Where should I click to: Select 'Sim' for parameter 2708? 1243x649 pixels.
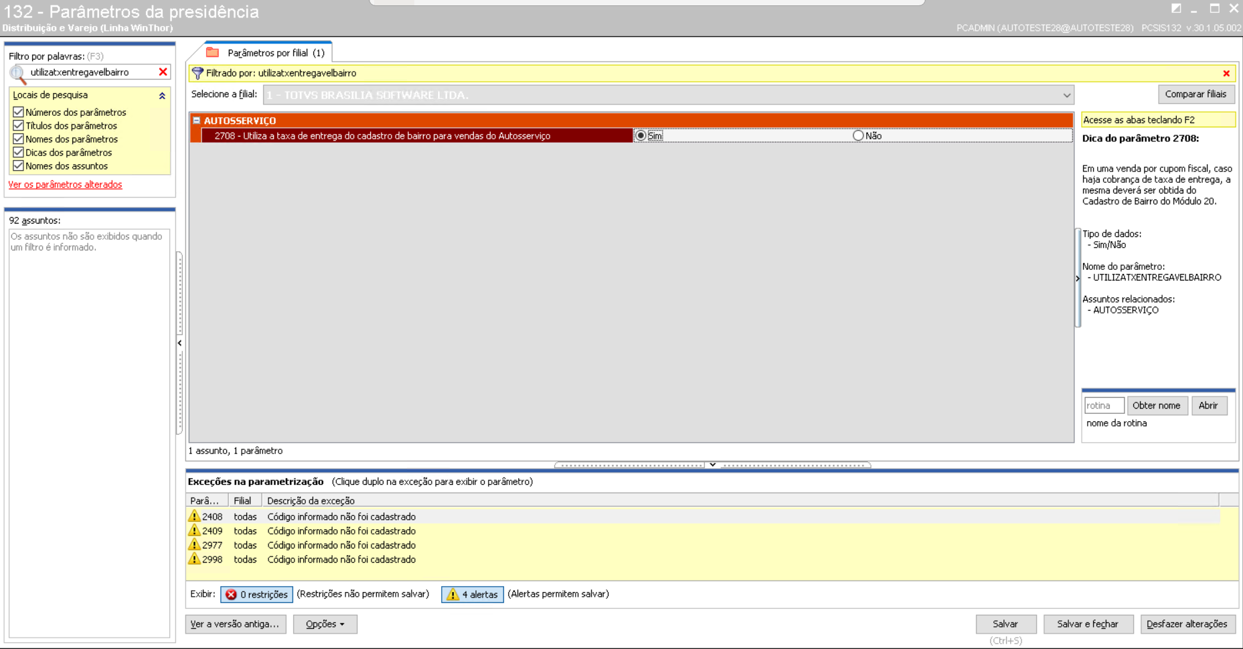(x=641, y=135)
